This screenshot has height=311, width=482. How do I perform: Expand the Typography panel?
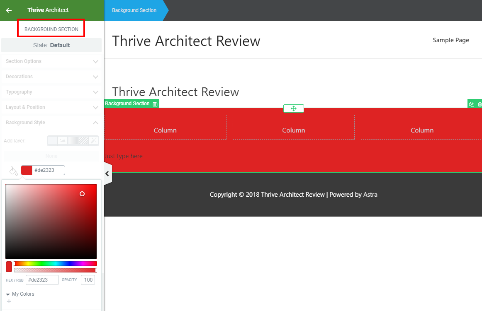(51, 92)
